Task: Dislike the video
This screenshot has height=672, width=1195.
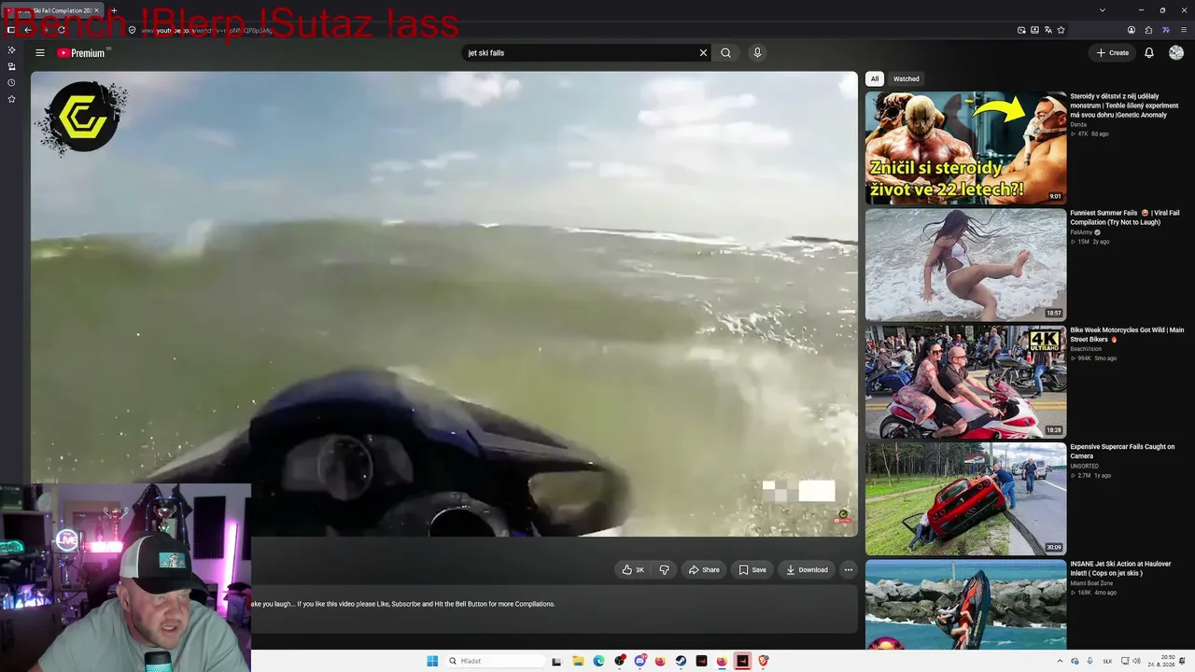Action: [664, 569]
